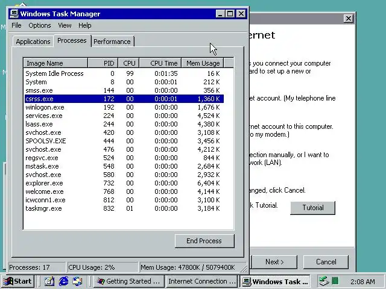Select icwconn1.exe process

pyautogui.click(x=124, y=200)
